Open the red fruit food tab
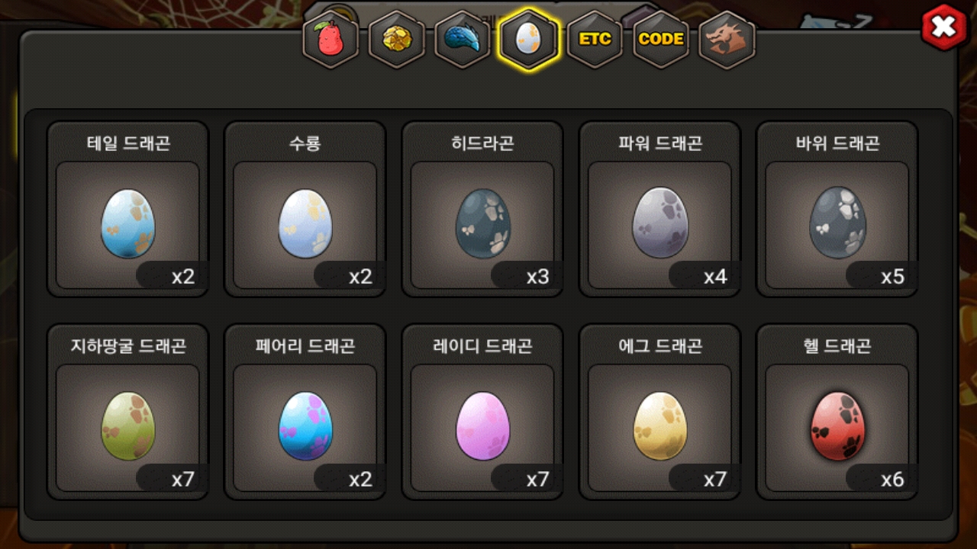Image resolution: width=977 pixels, height=549 pixels. (x=331, y=39)
